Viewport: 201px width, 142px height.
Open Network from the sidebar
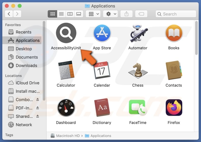coord(22,125)
